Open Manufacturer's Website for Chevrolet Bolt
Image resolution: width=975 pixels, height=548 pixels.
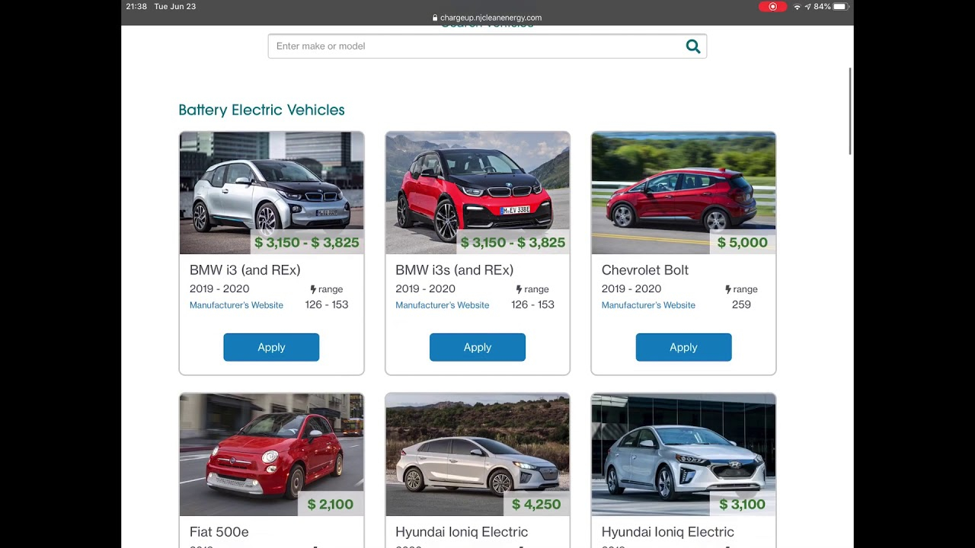coord(648,305)
